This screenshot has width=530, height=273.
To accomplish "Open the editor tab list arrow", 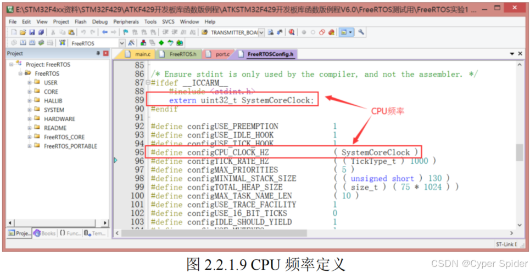I will click(512, 54).
